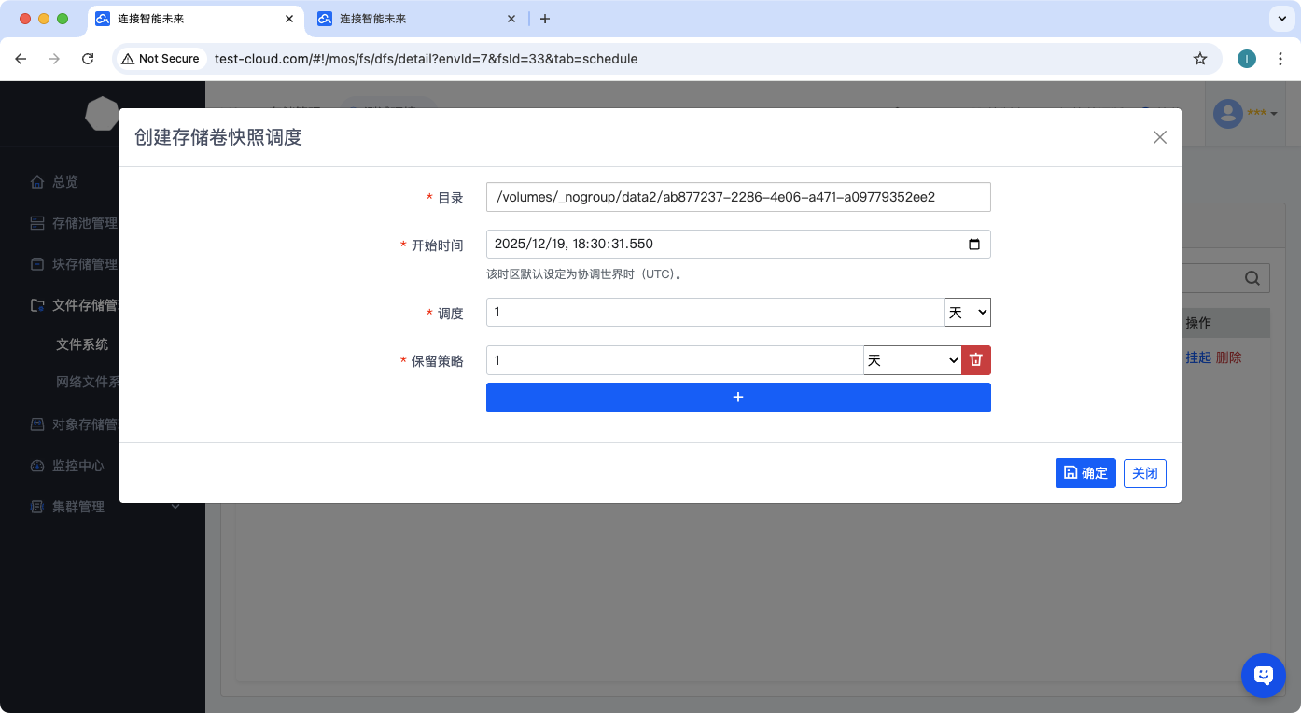Click the user avatar icon
Screen dimensions: 1301x713
(x=1228, y=113)
